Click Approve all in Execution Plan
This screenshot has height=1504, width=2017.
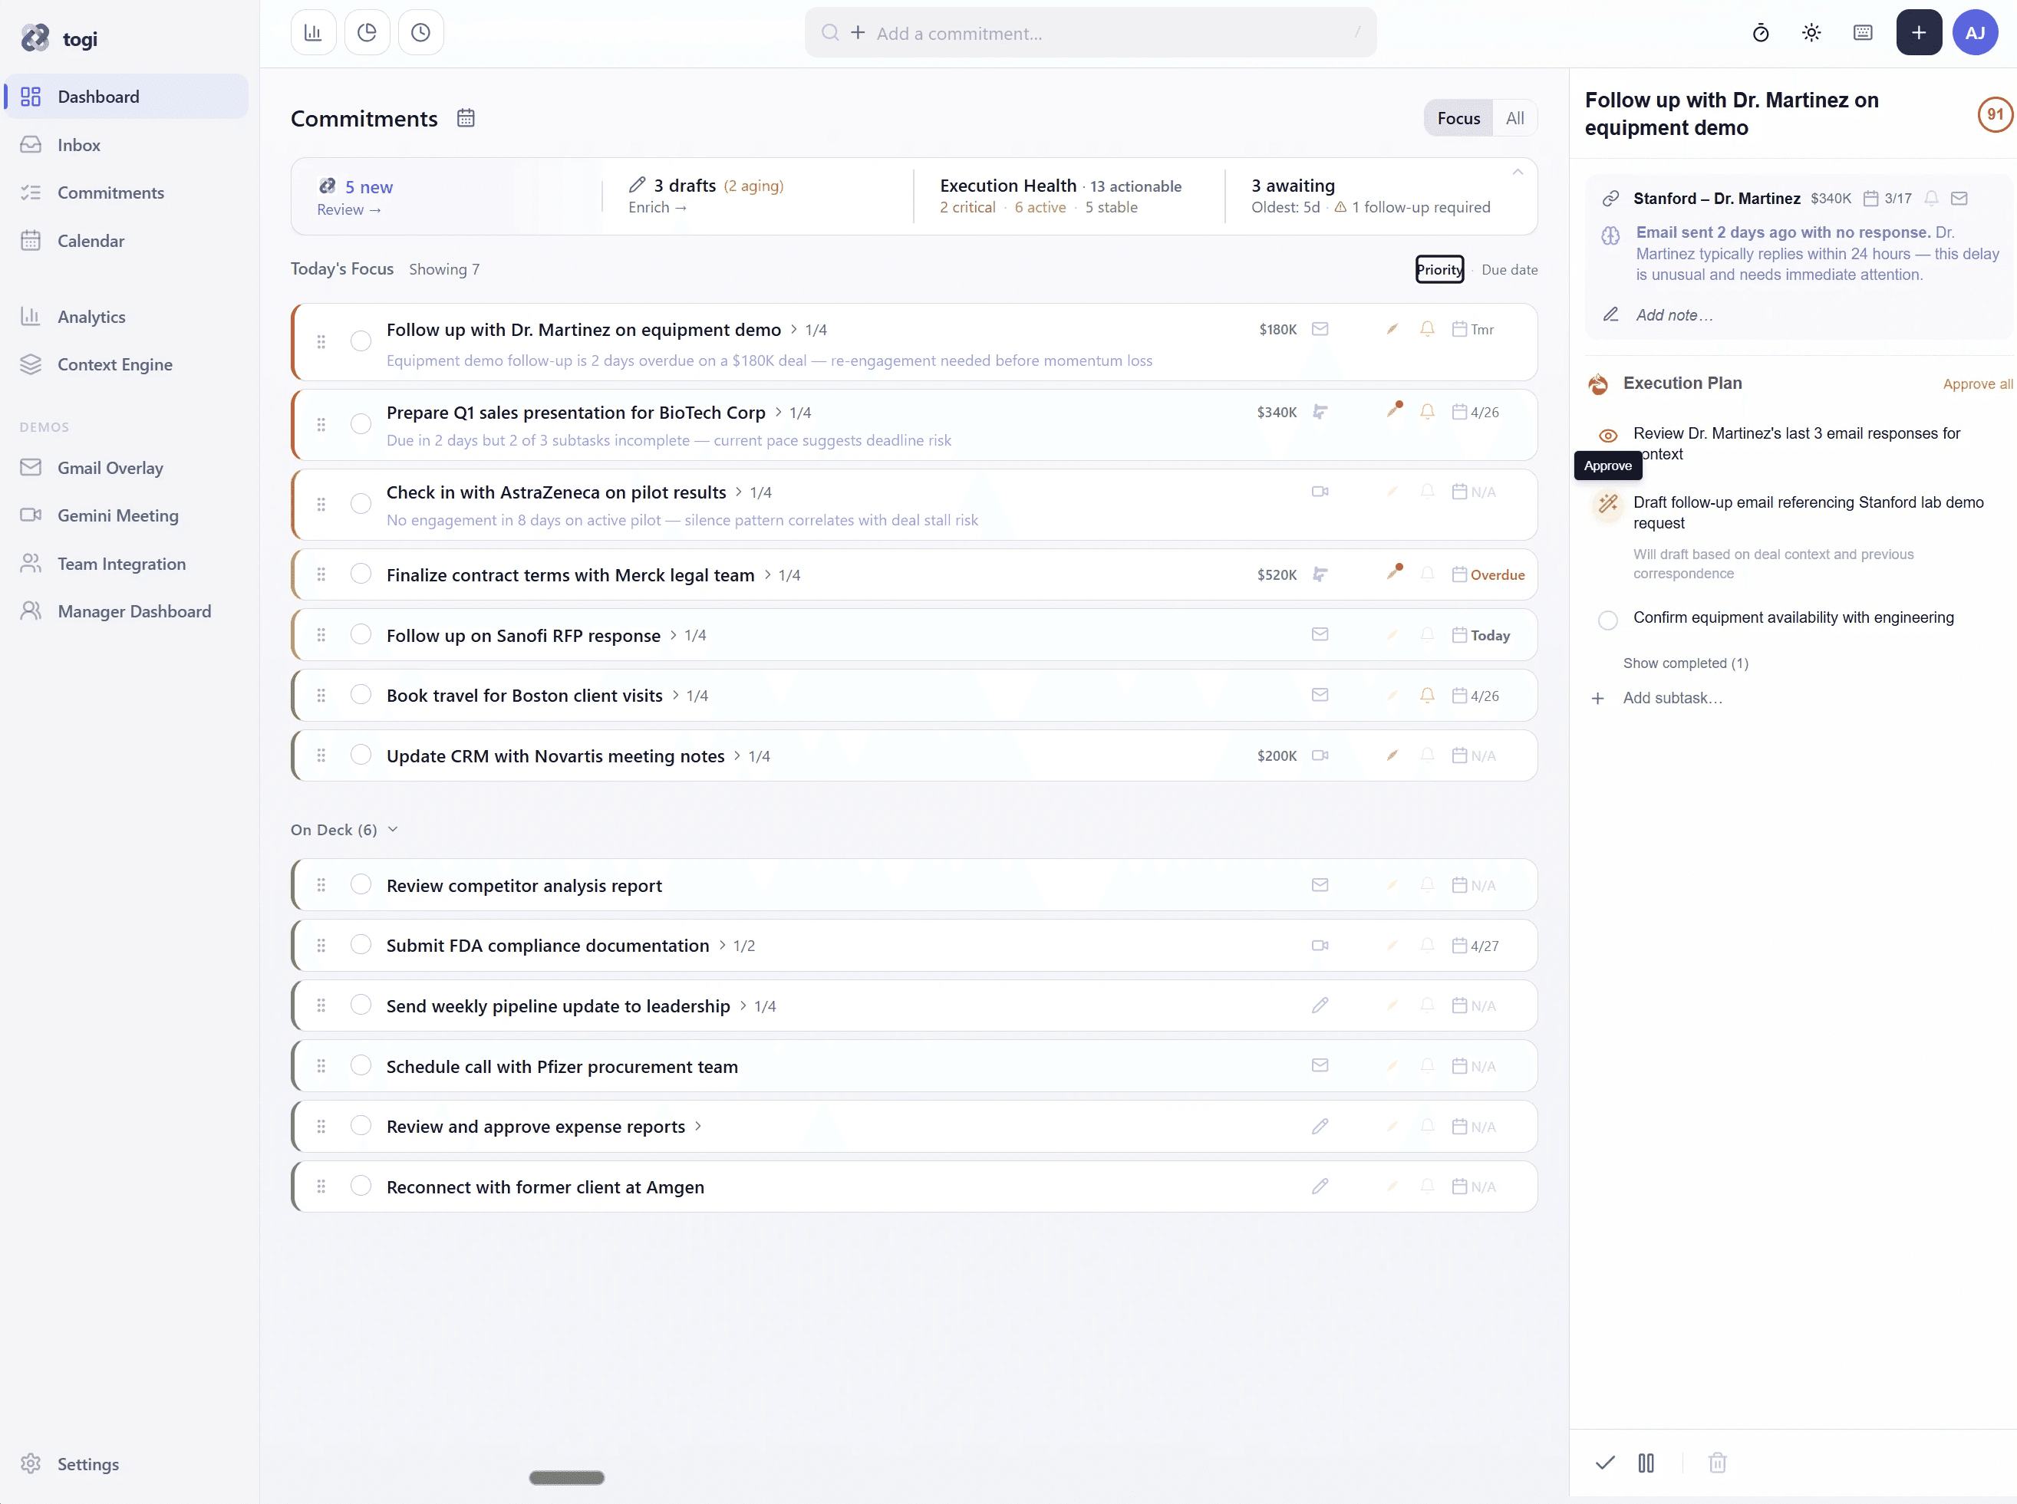point(1977,384)
